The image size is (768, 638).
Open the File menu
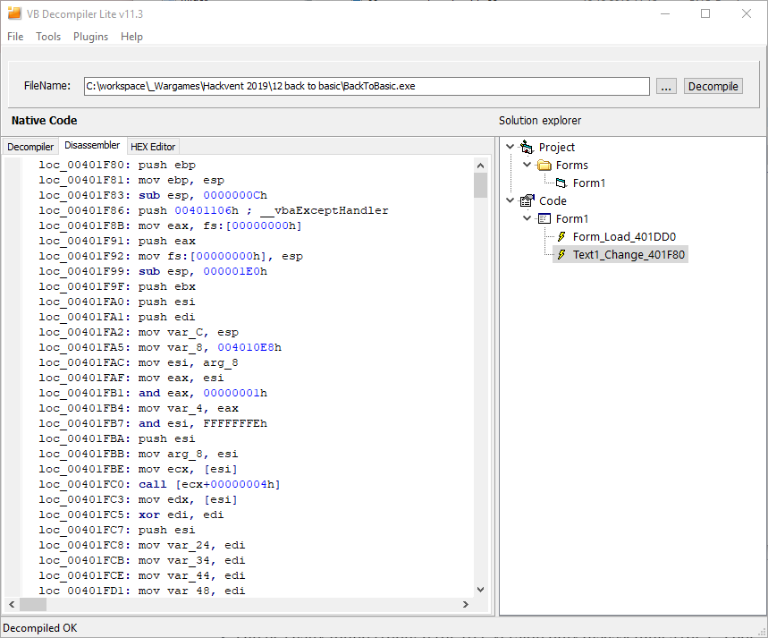pos(15,37)
